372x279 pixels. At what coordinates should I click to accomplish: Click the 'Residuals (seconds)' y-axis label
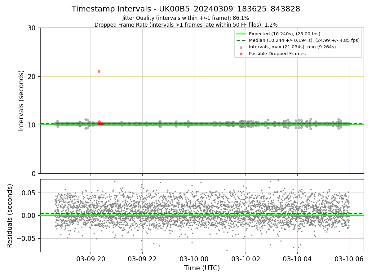(x=10, y=216)
